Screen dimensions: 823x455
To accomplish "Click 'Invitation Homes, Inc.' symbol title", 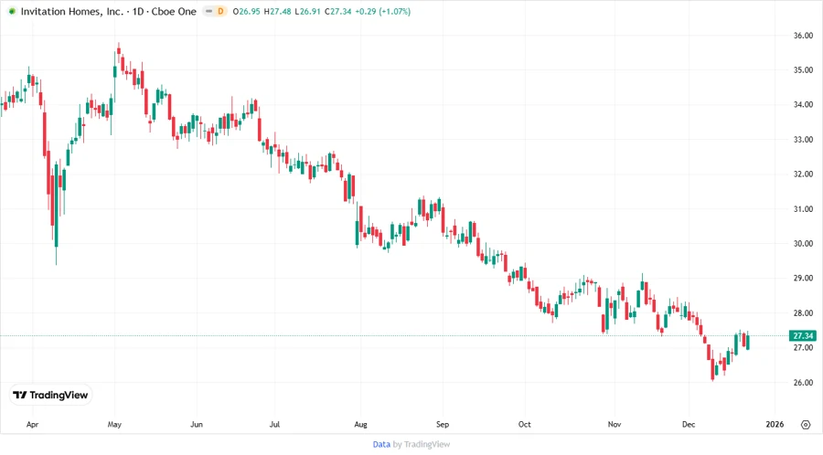I will coord(72,11).
